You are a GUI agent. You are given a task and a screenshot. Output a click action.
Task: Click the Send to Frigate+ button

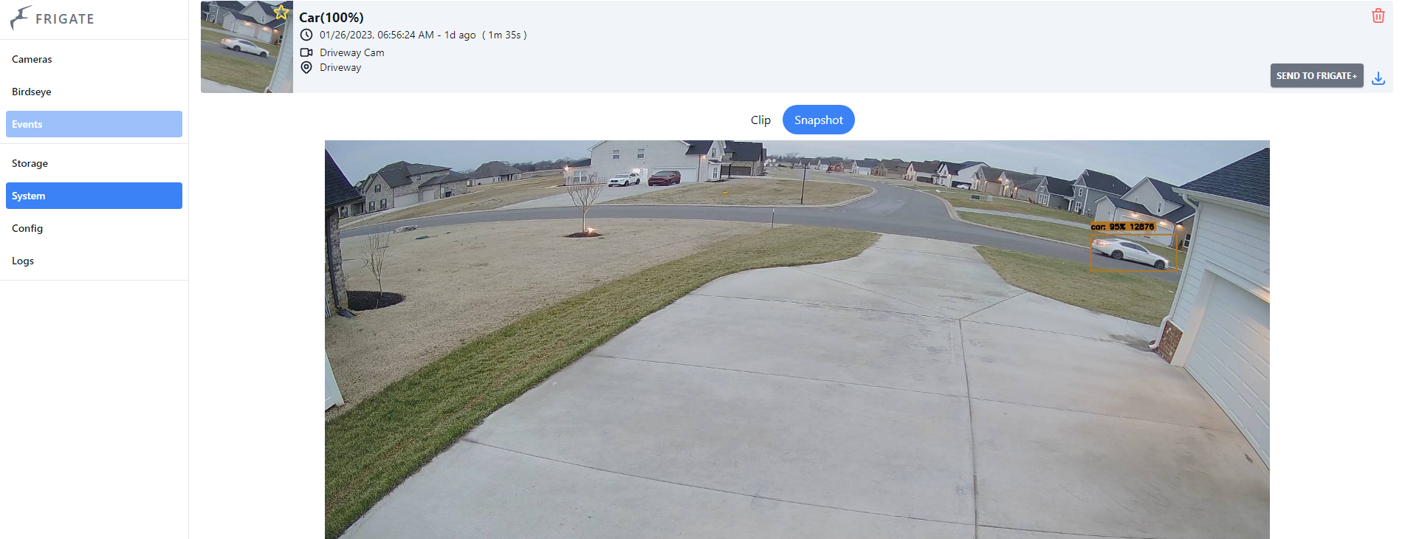(x=1316, y=75)
